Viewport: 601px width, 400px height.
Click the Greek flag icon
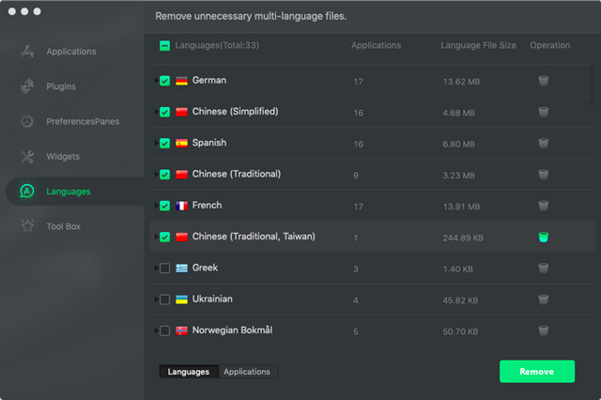(181, 269)
